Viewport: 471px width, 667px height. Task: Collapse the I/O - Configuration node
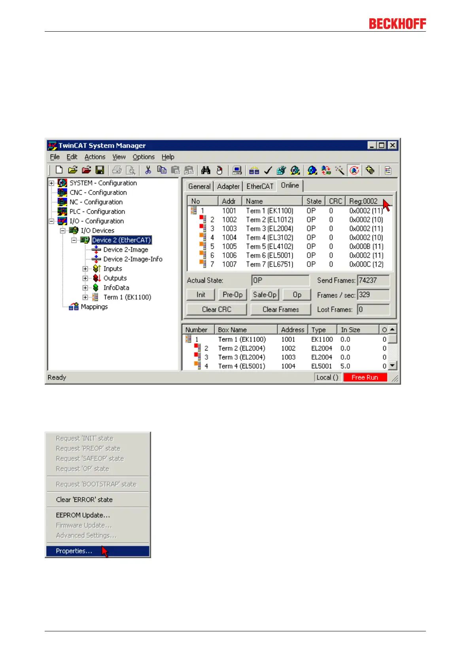tap(51, 221)
